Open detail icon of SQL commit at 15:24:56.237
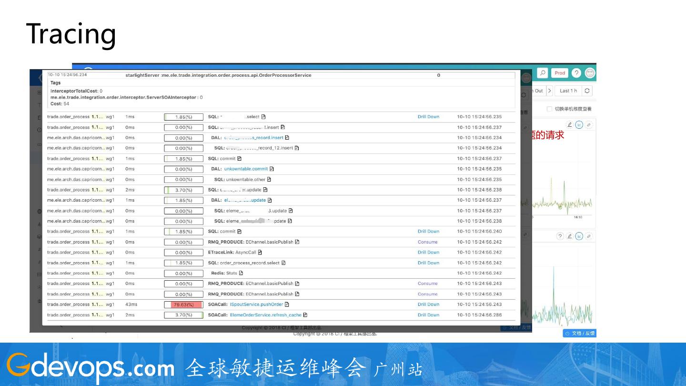The height and width of the screenshot is (386, 686). click(239, 158)
